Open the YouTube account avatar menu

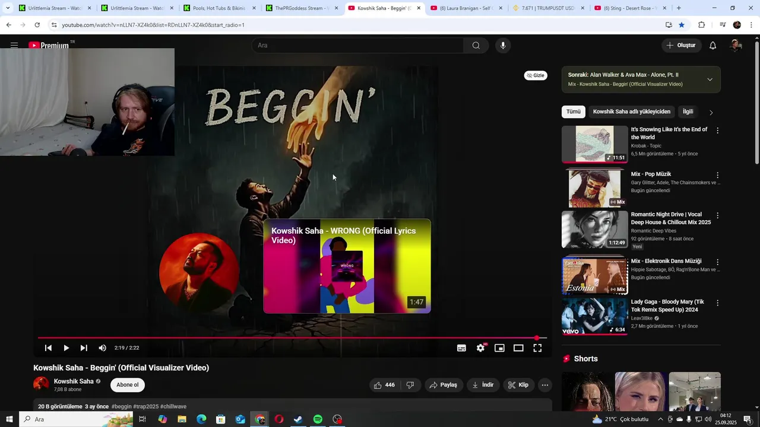pos(736,45)
